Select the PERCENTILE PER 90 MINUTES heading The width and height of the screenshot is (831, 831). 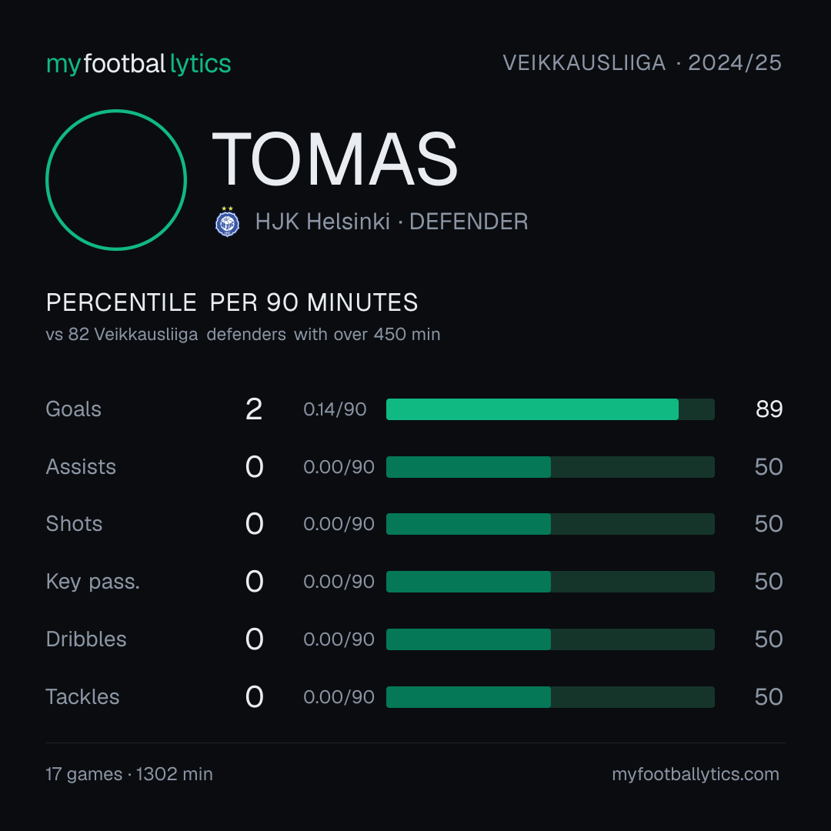click(x=232, y=302)
